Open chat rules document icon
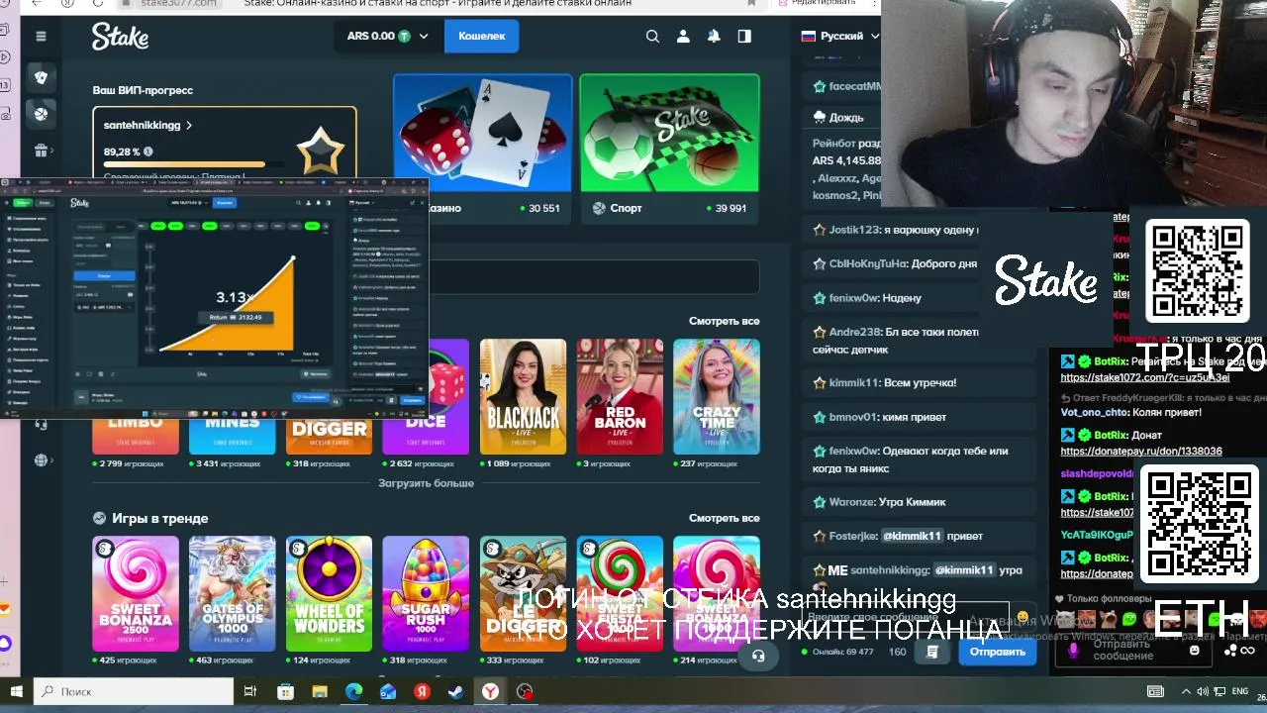This screenshot has width=1267, height=713. pos(931,652)
